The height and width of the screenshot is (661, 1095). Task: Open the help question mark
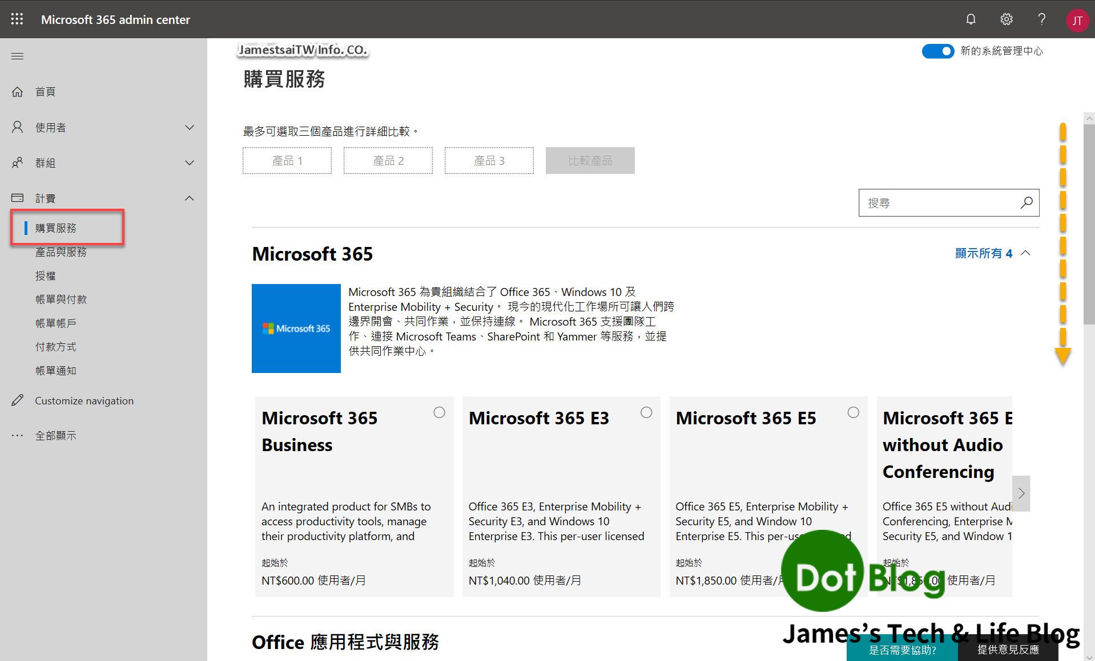[x=1042, y=19]
